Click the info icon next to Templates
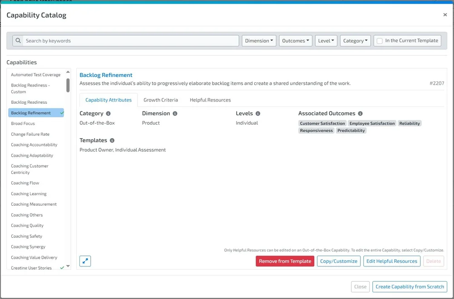The height and width of the screenshot is (299, 454). pos(111,140)
